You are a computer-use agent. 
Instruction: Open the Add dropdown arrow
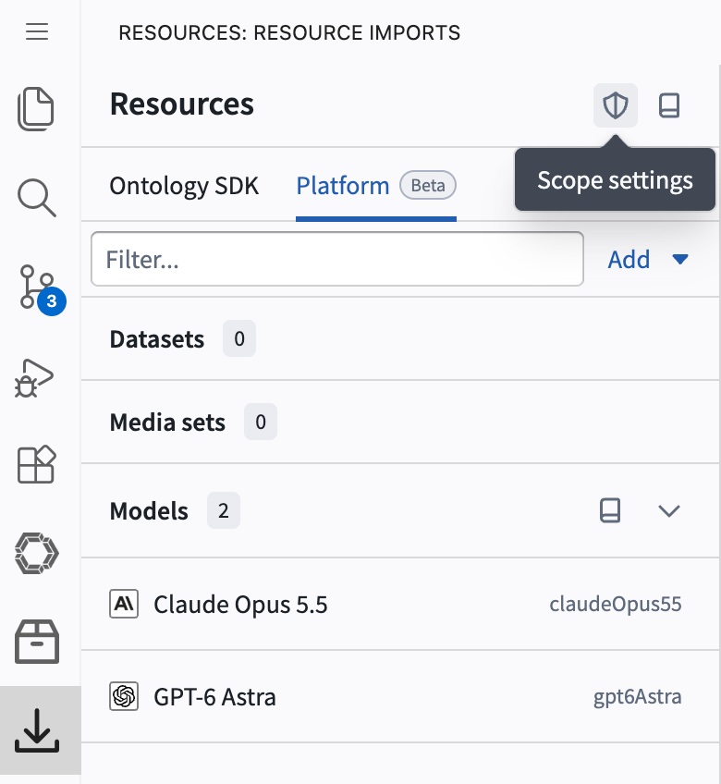click(x=680, y=259)
